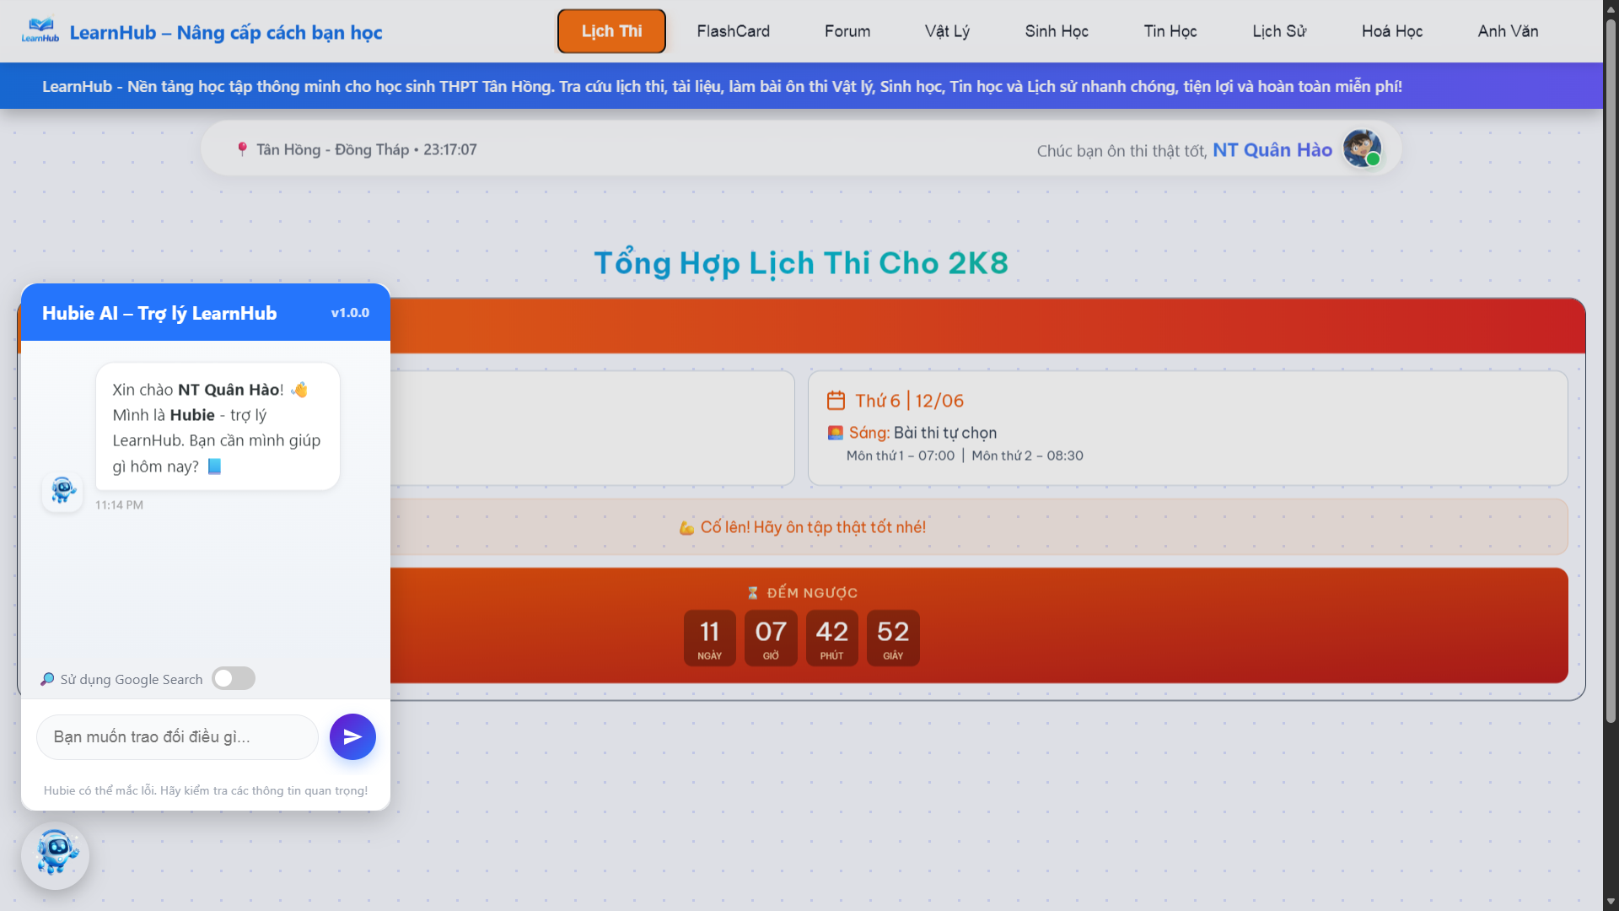Viewport: 1619px width, 911px height.
Task: Click the LearnHub – Nâng cấp cách bạn học title
Action: point(226,32)
